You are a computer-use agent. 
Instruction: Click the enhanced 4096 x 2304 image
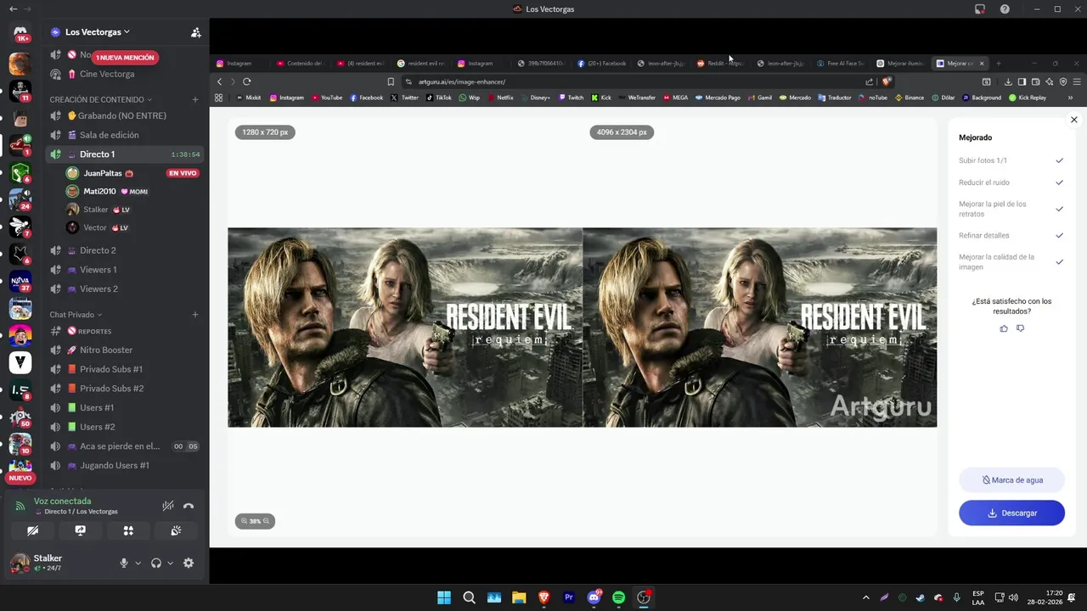pyautogui.click(x=760, y=327)
